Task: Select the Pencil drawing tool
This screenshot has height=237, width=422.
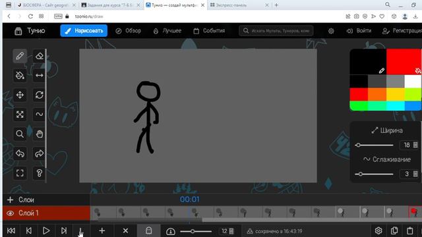Action: [20, 56]
